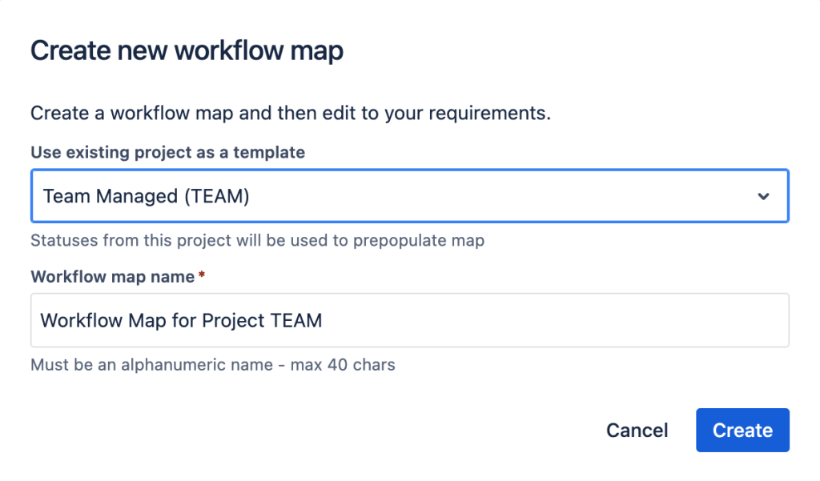The width and height of the screenshot is (820, 481).
Task: Click the 'Workflow map name' label
Action: pyautogui.click(x=112, y=277)
